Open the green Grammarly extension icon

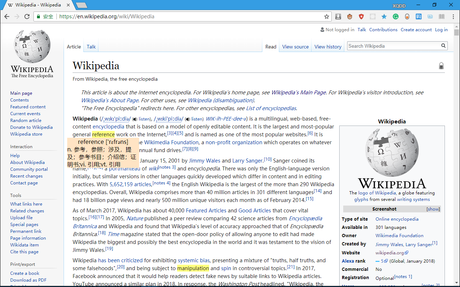click(x=396, y=17)
